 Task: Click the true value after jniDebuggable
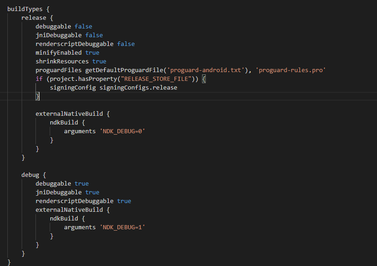coord(92,192)
